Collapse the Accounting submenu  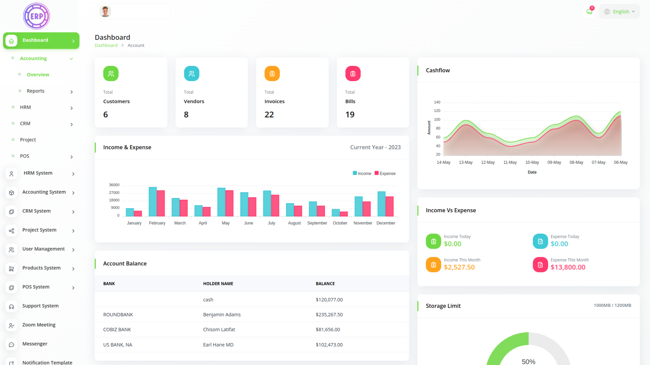click(71, 59)
